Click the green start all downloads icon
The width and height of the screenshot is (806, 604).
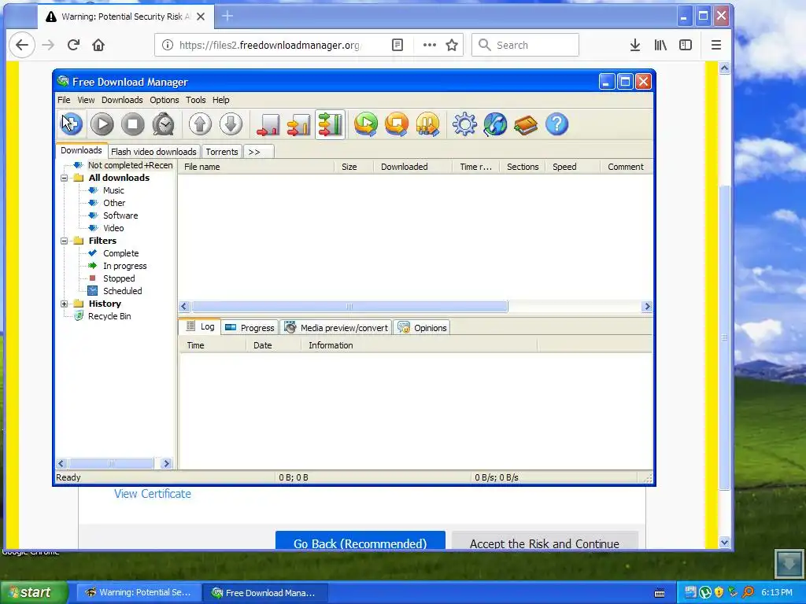coord(366,124)
